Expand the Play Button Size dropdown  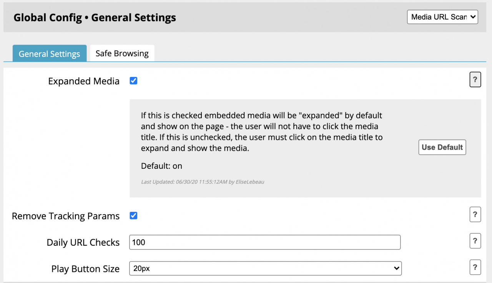point(265,268)
